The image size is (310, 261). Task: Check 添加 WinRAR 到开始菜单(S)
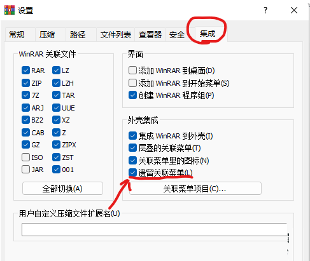tap(132, 83)
